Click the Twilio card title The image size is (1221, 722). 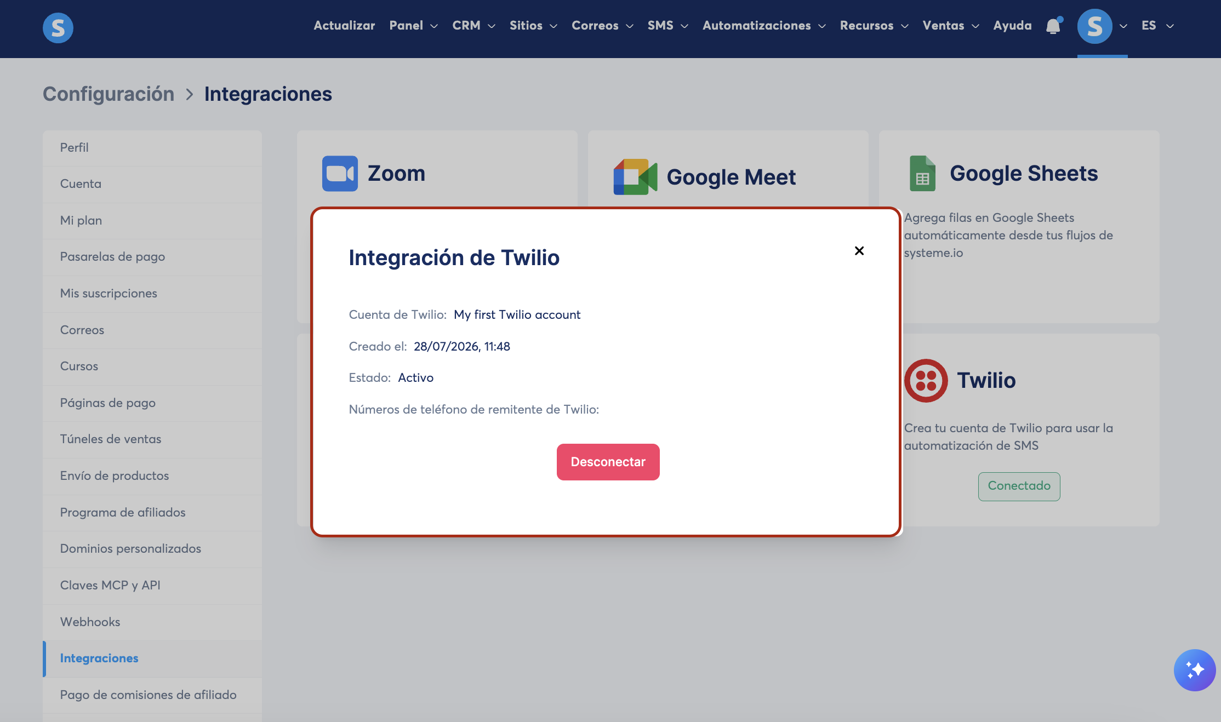(986, 381)
